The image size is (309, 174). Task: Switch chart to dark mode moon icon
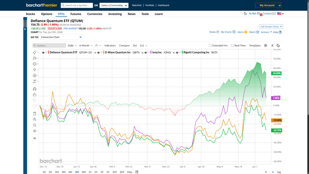278,46
